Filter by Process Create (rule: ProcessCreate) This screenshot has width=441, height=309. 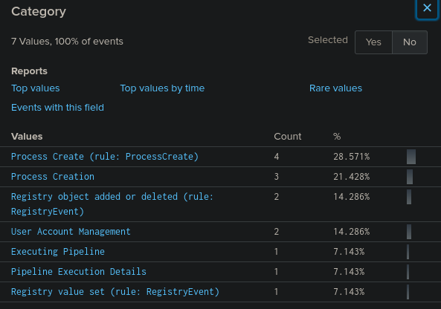click(105, 157)
